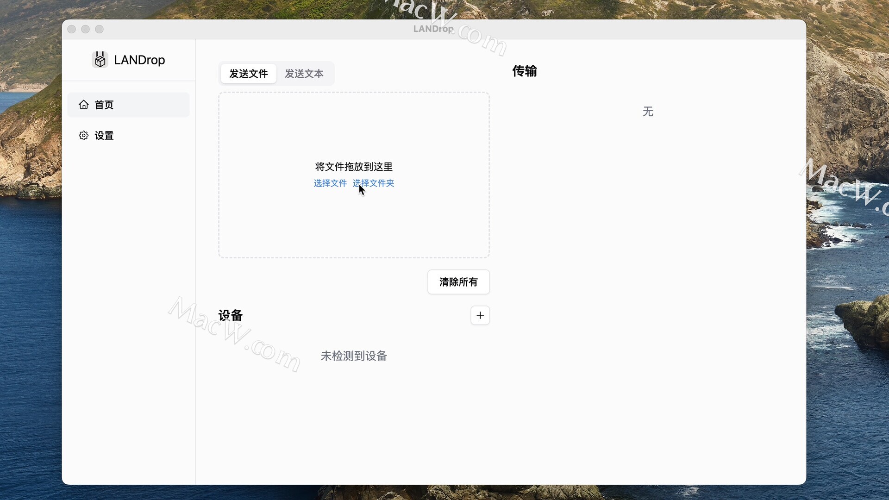Click the yellow minimize window button

point(86,29)
